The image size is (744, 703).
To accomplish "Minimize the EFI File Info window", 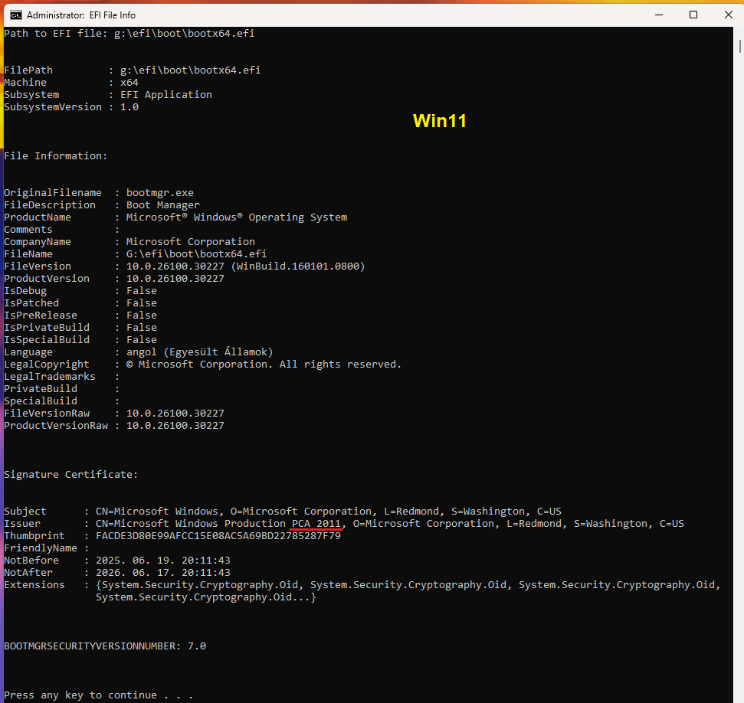I will pos(659,15).
